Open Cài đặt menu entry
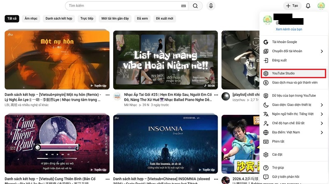This screenshot has width=329, height=184. click(x=294, y=155)
